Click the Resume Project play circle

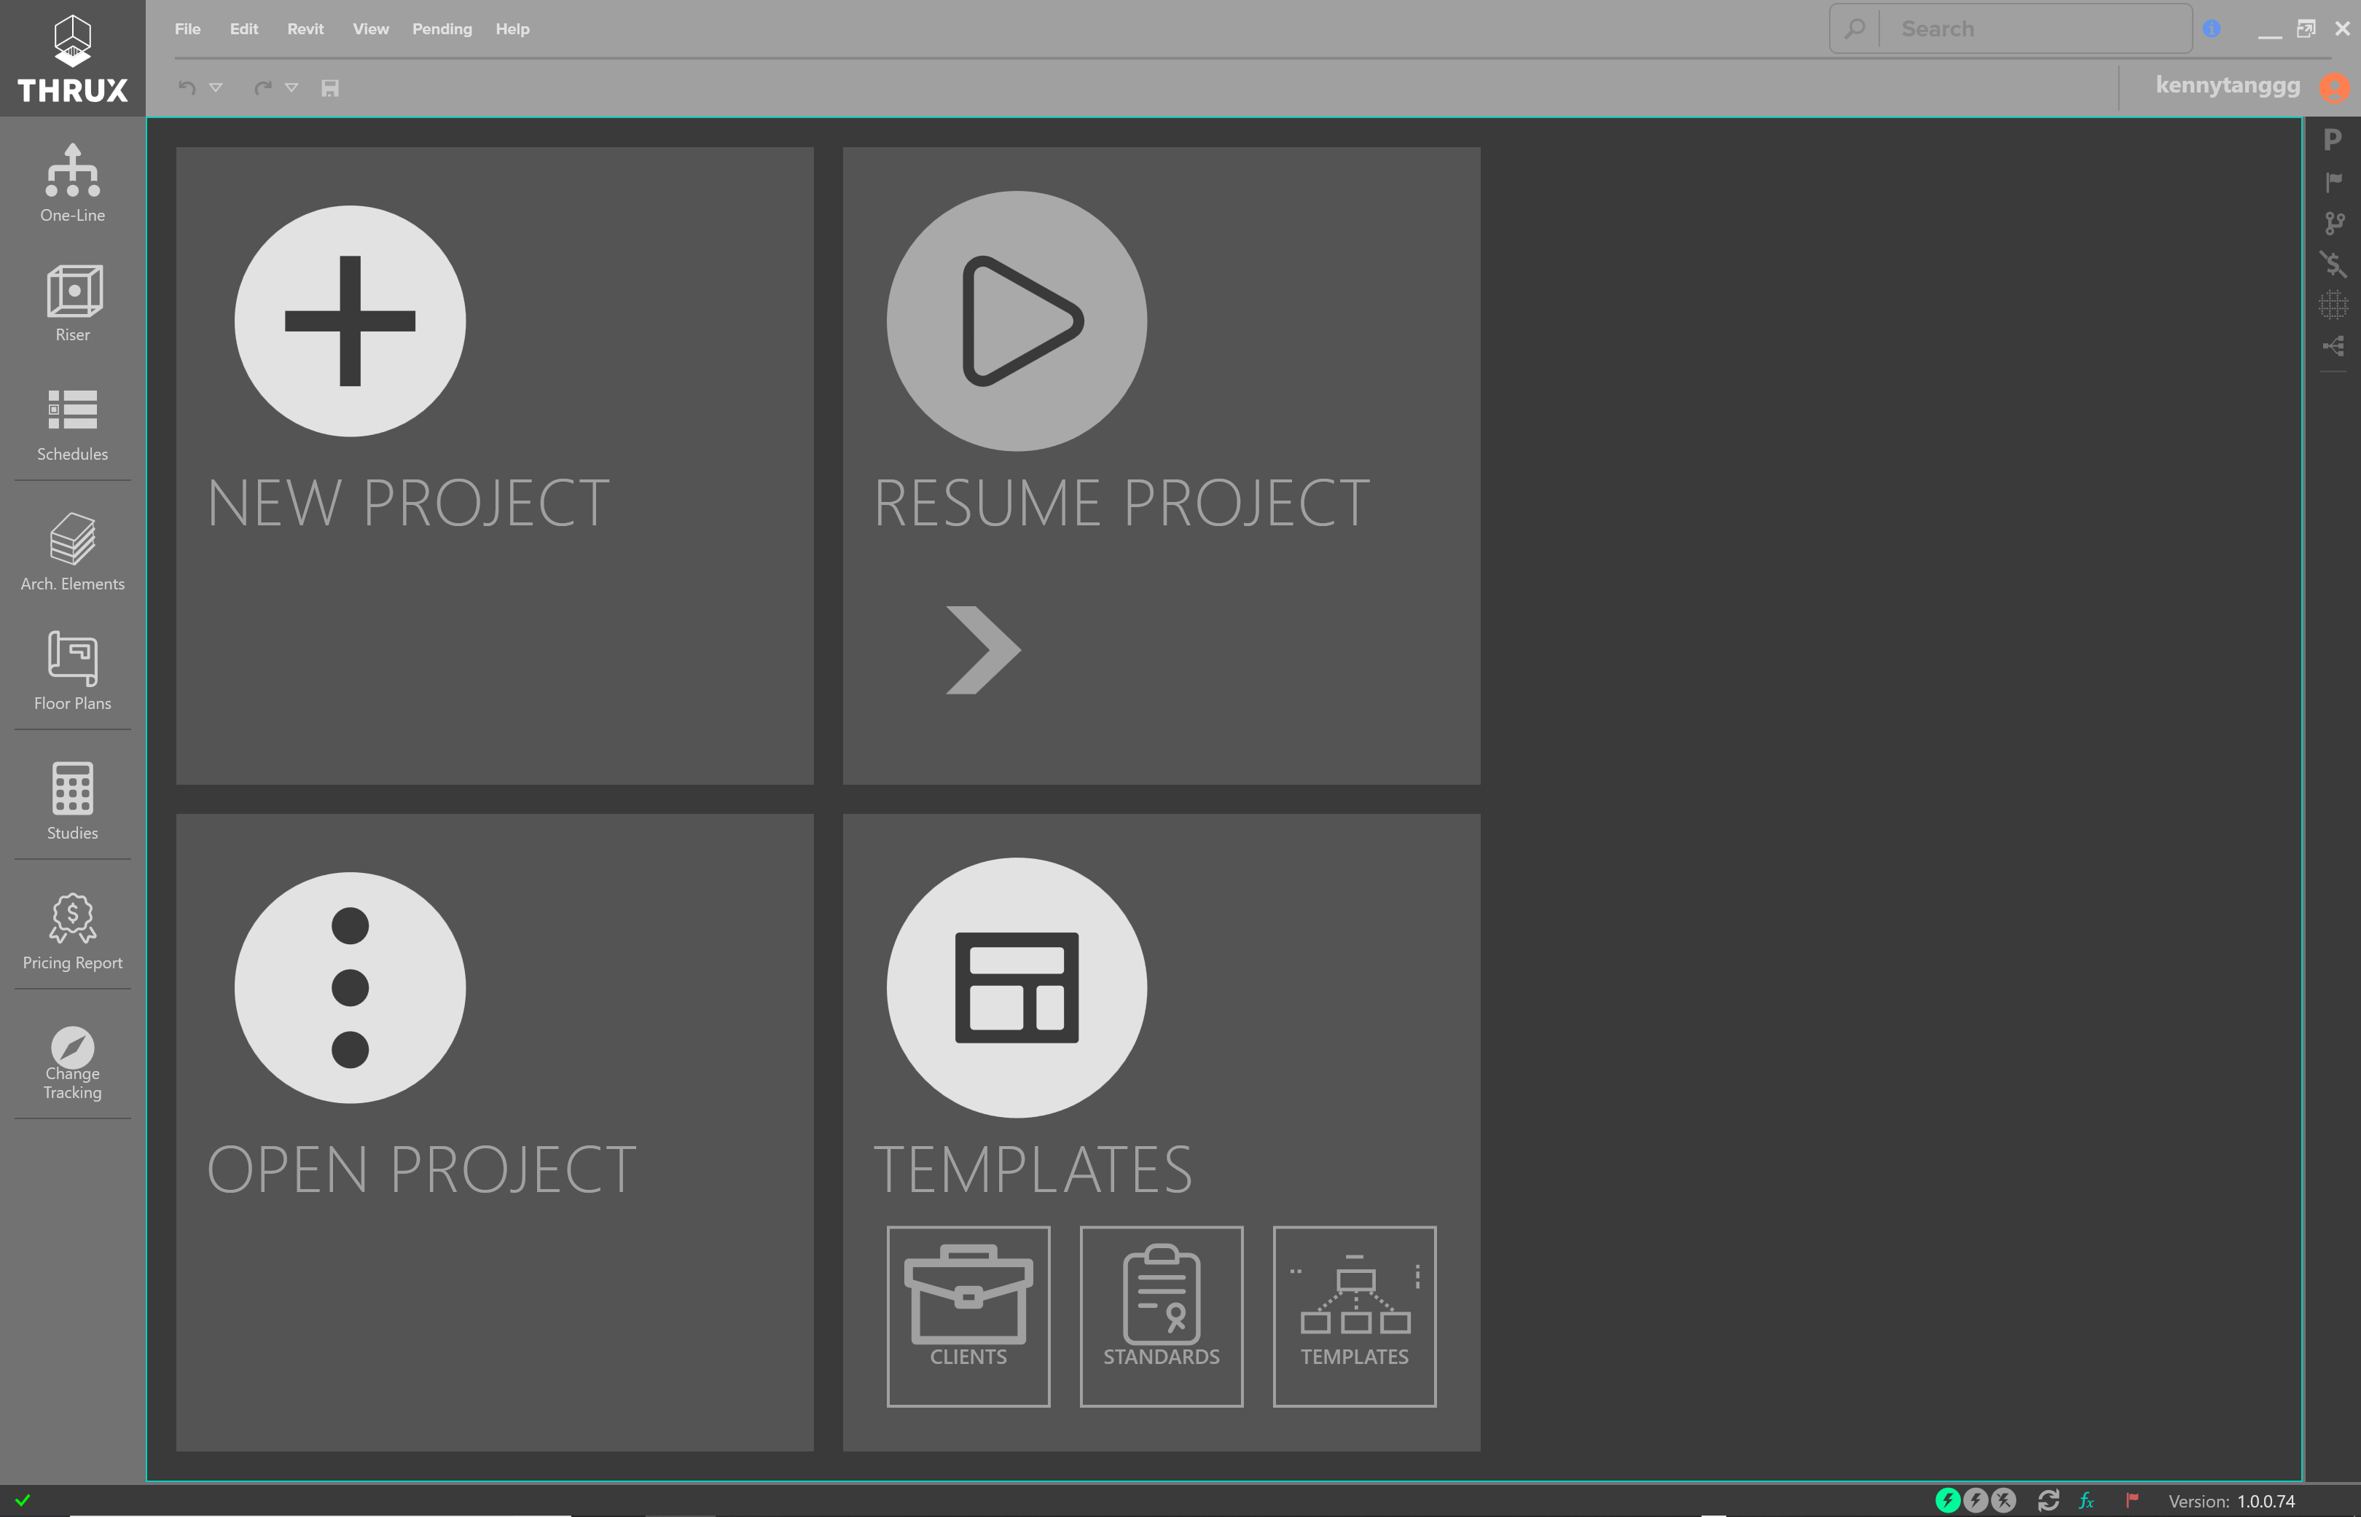click(1017, 321)
